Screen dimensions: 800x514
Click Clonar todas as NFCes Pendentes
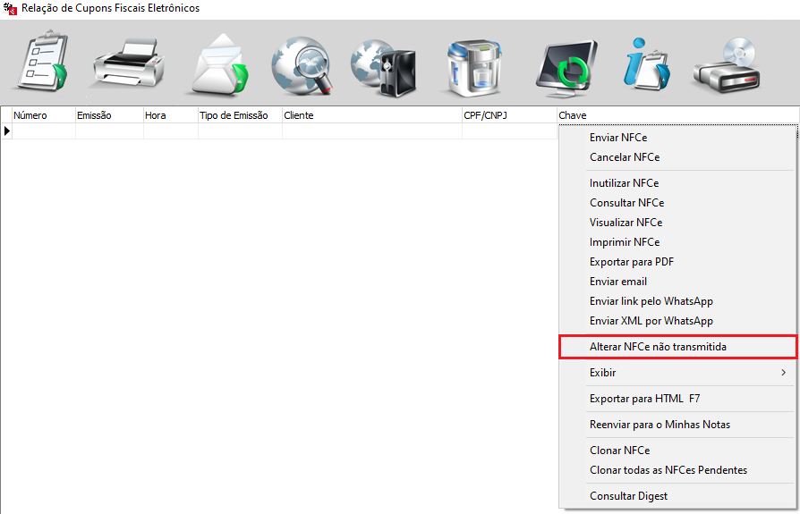tap(668, 470)
